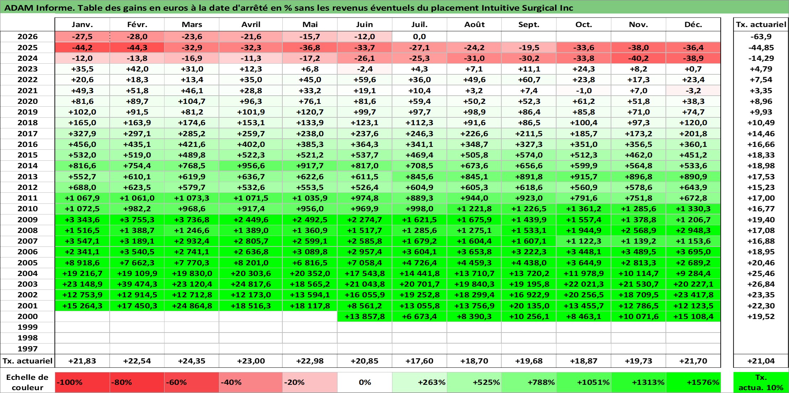
Task: Select the 'Mars' column header
Action: [x=192, y=25]
